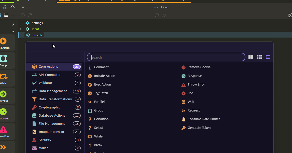Viewport: 292px width, 153px height.
Task: Pick the Throw Error action
Action: (196, 85)
